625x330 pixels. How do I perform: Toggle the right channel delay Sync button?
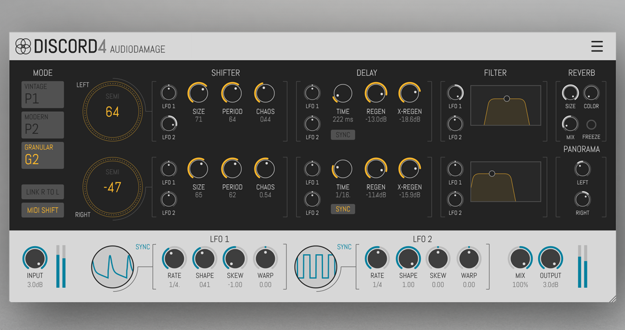click(343, 209)
